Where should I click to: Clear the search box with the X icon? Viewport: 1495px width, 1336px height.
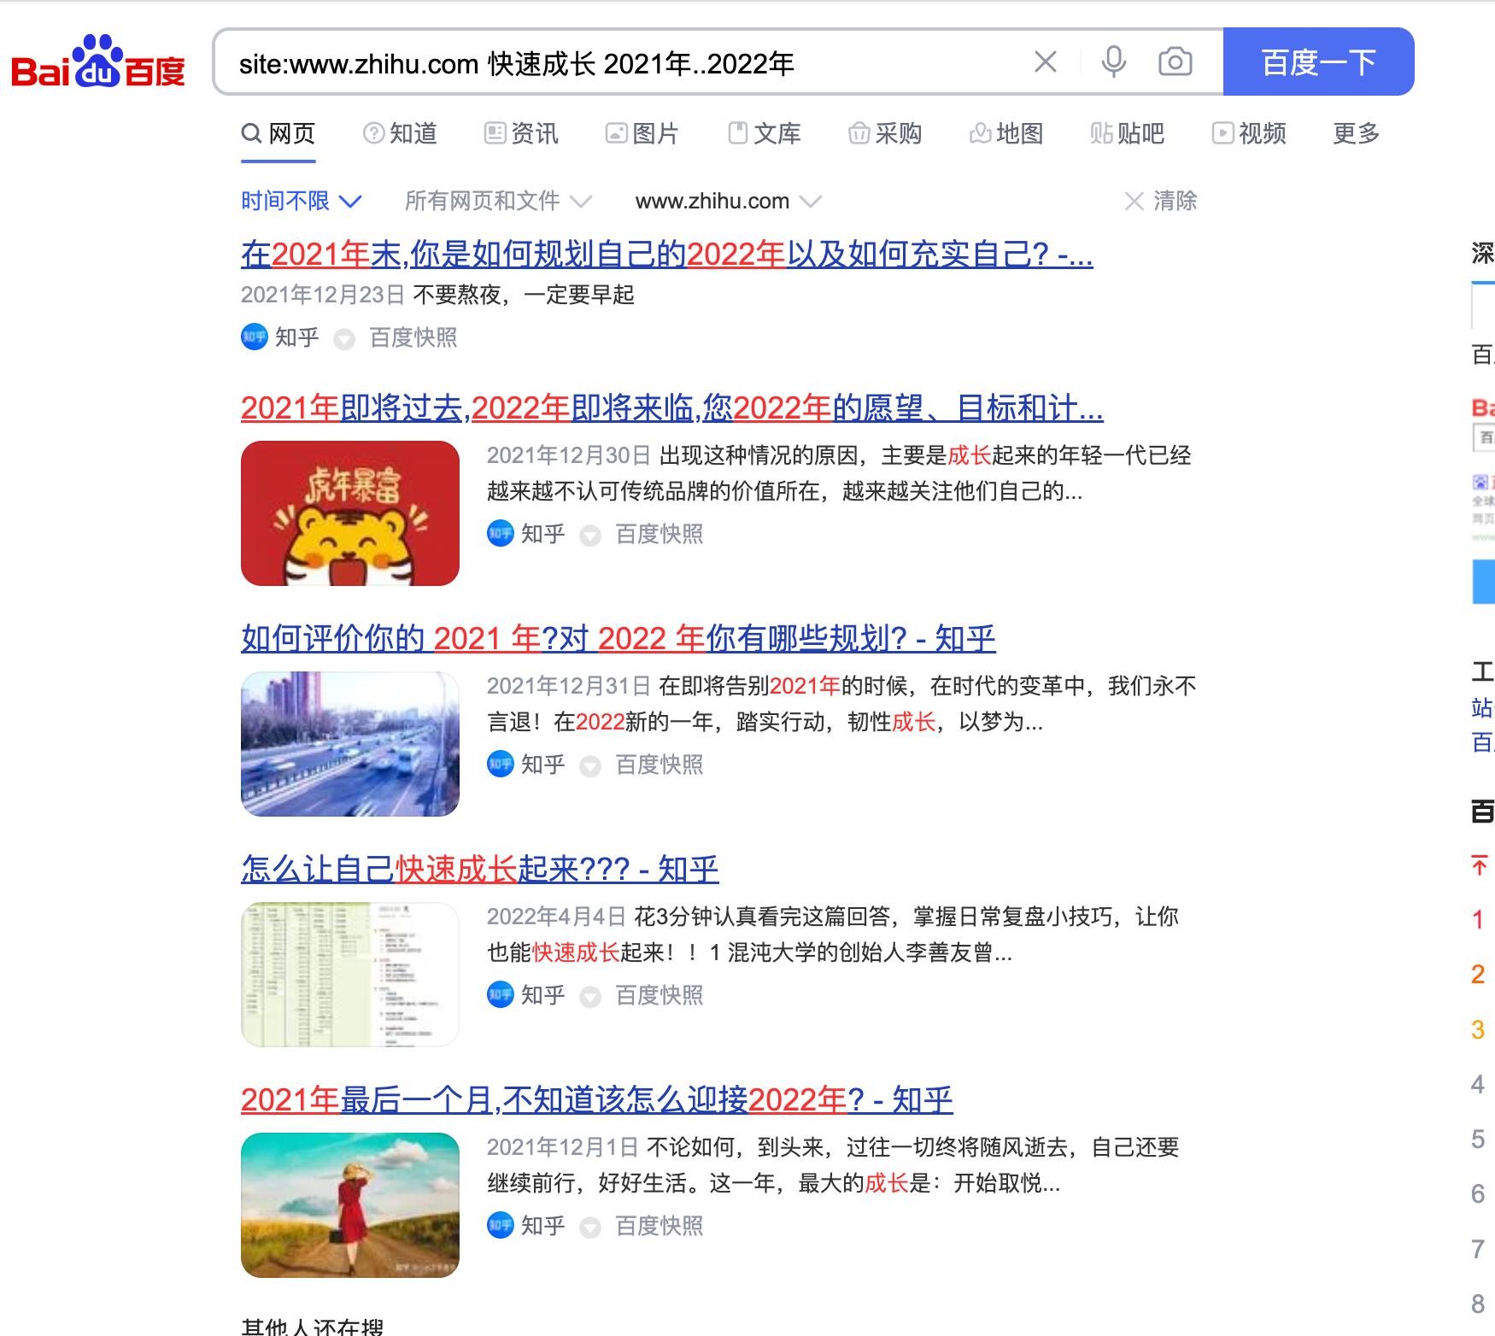click(1044, 61)
